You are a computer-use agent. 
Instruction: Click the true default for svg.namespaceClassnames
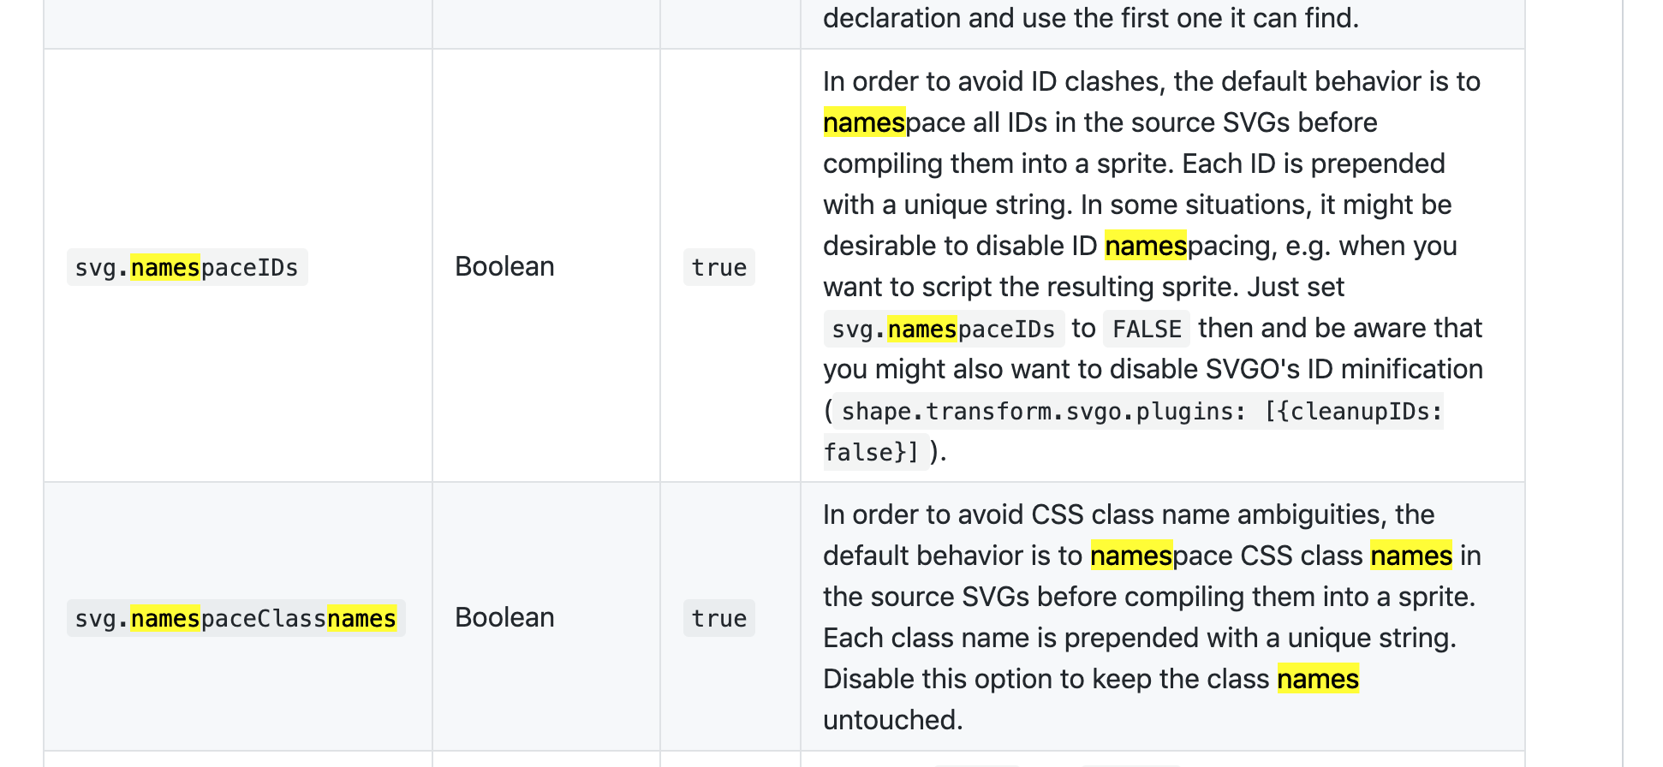[719, 618]
